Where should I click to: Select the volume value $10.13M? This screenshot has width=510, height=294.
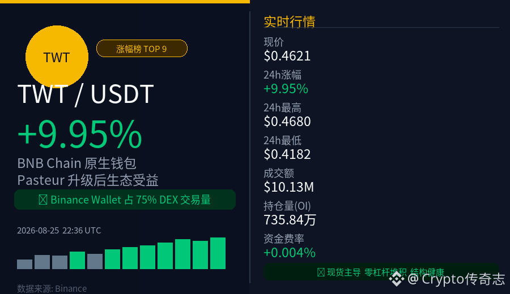[289, 187]
